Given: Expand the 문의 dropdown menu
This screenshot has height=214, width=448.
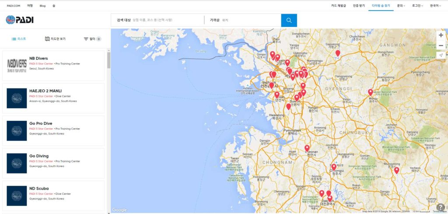Looking at the screenshot, I should 401,6.
